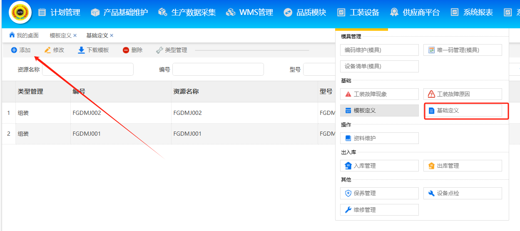Click the red 删除 icon
Screen dimensions: 520x231
pos(126,50)
